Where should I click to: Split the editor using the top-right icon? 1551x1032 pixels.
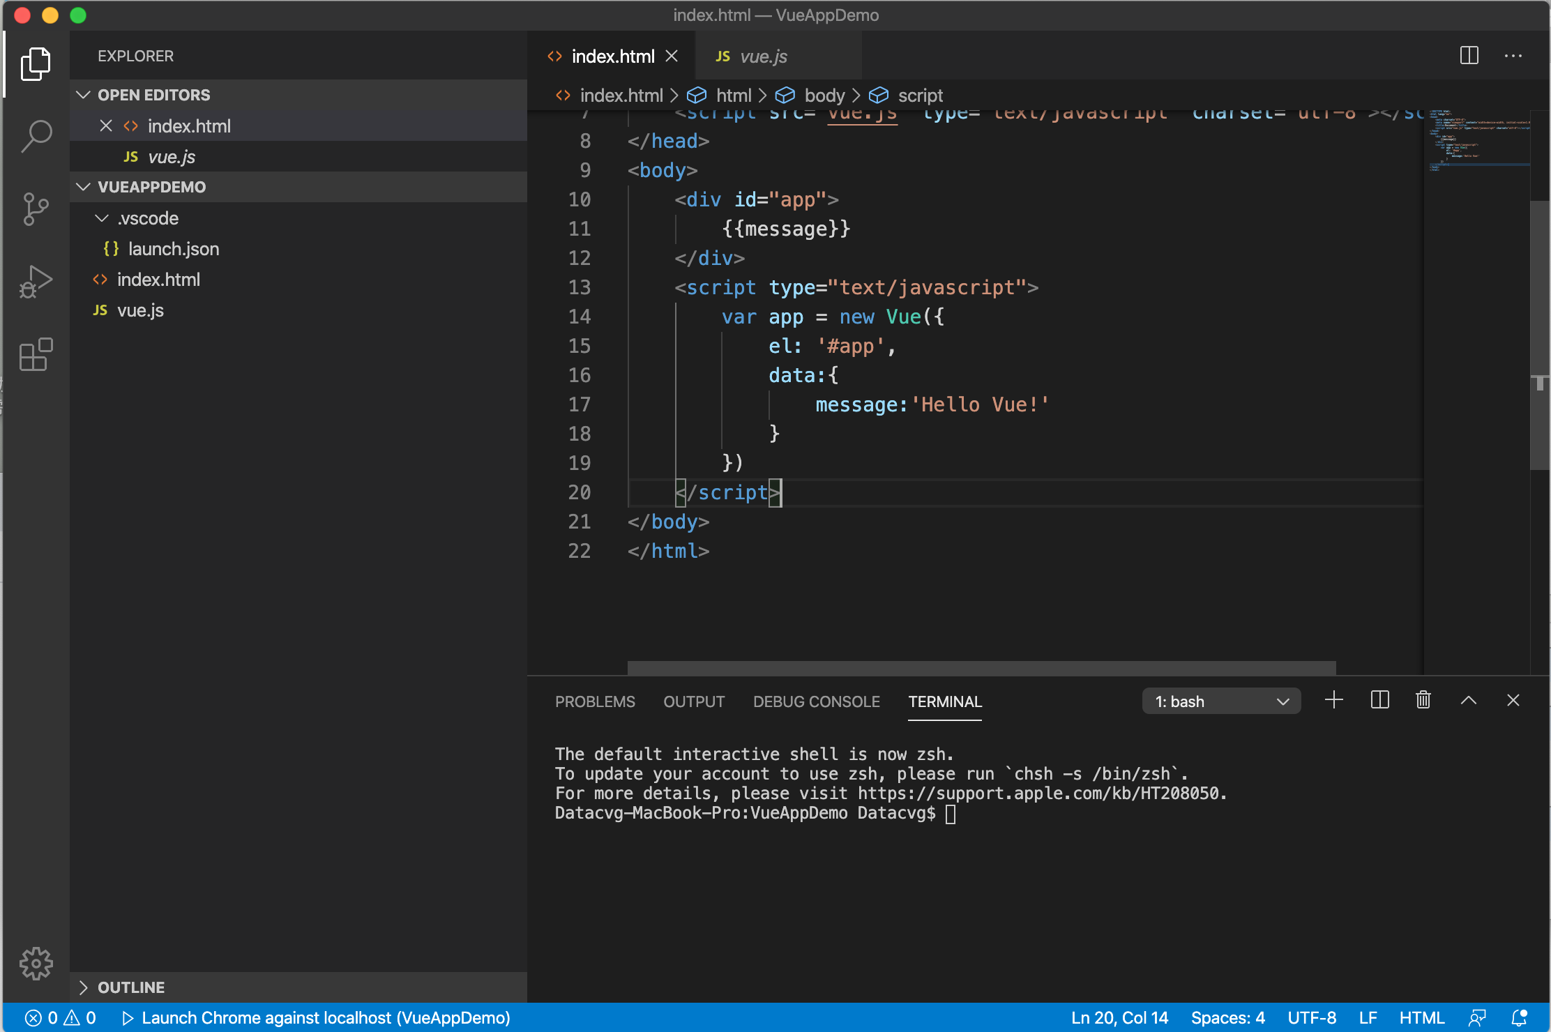point(1469,56)
